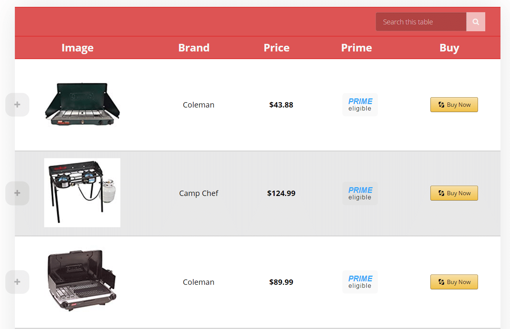This screenshot has width=510, height=329.
Task: Buy Now the Camp Chef $124.99 stove
Action: click(x=454, y=193)
